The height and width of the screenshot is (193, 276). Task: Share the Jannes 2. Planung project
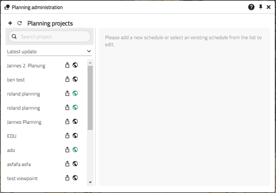click(67, 65)
